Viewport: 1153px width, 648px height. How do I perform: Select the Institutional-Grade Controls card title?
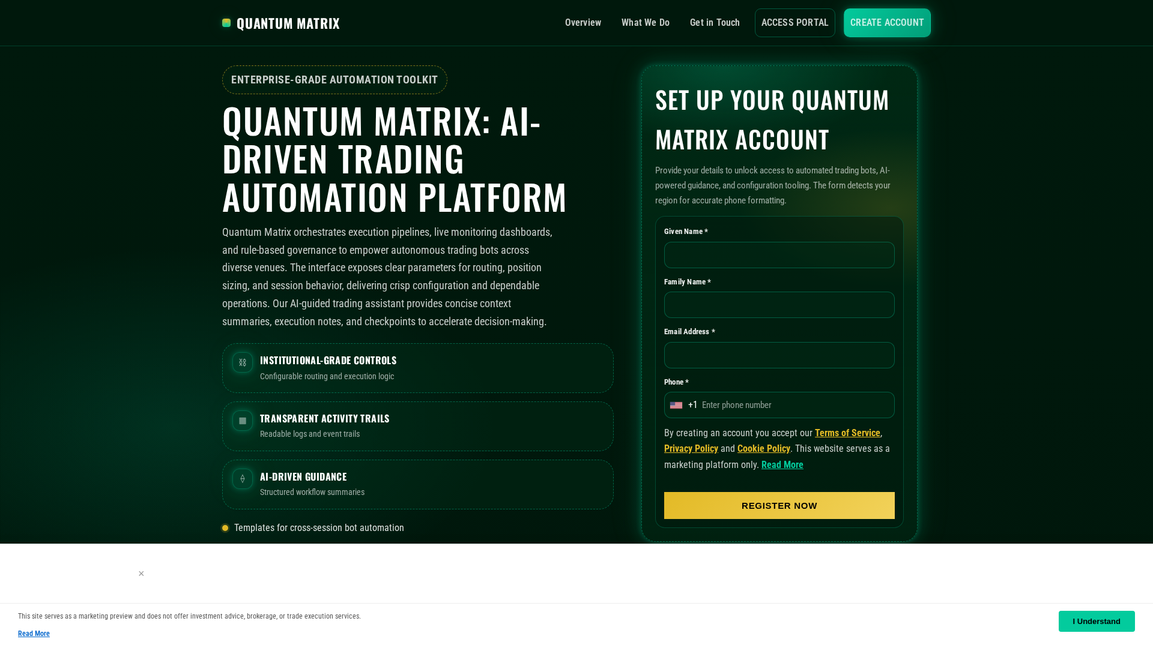[x=328, y=360]
